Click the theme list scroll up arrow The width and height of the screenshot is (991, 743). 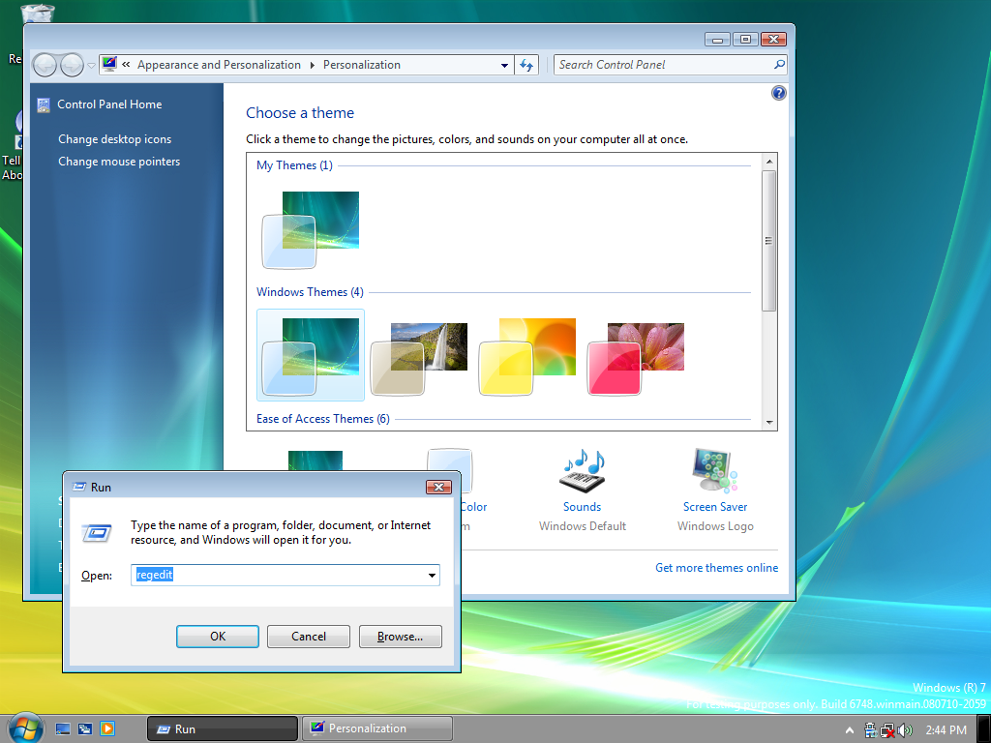pos(769,162)
